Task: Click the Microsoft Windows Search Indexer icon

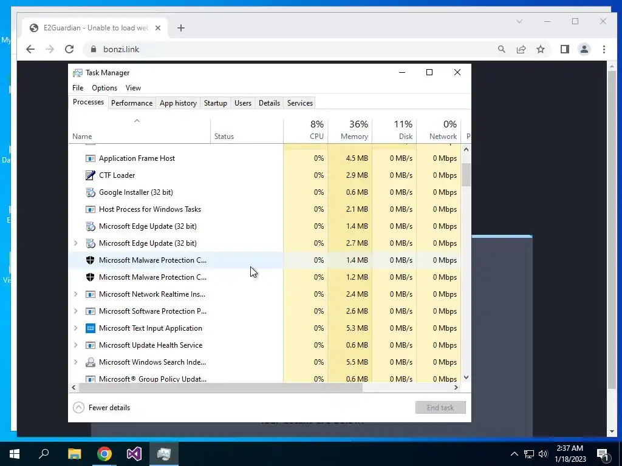Action: click(x=91, y=362)
